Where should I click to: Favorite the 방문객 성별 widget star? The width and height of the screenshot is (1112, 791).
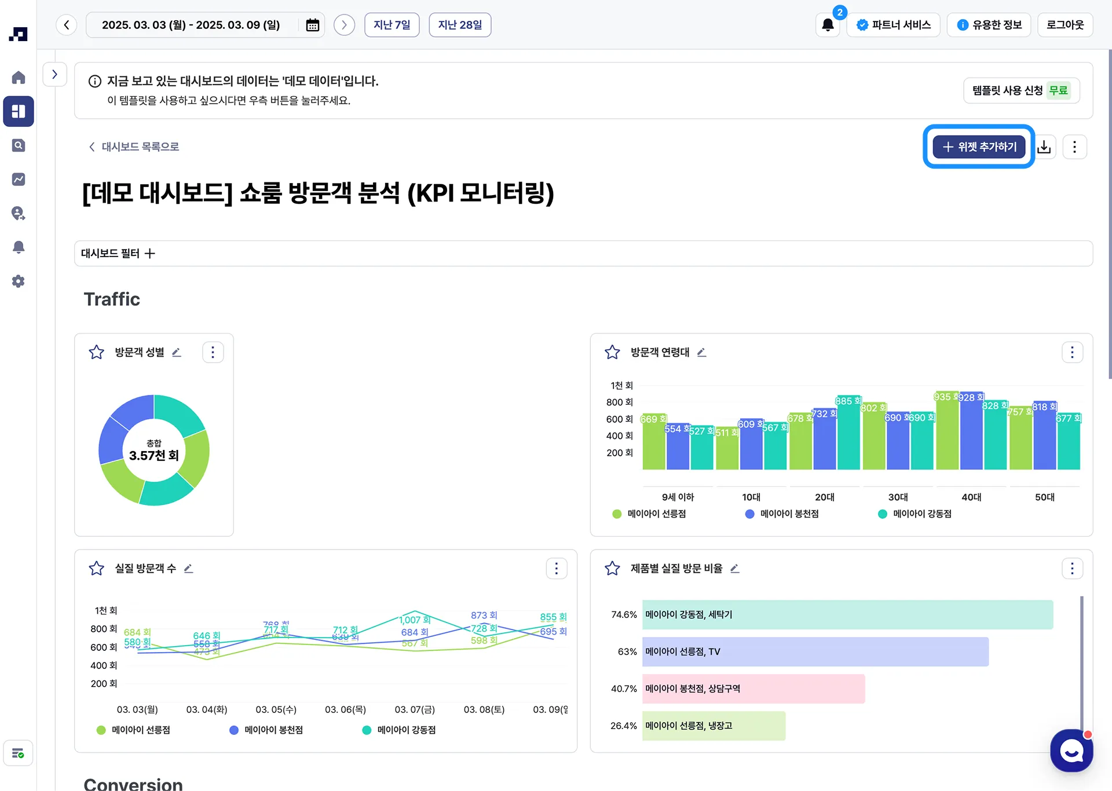click(x=97, y=352)
